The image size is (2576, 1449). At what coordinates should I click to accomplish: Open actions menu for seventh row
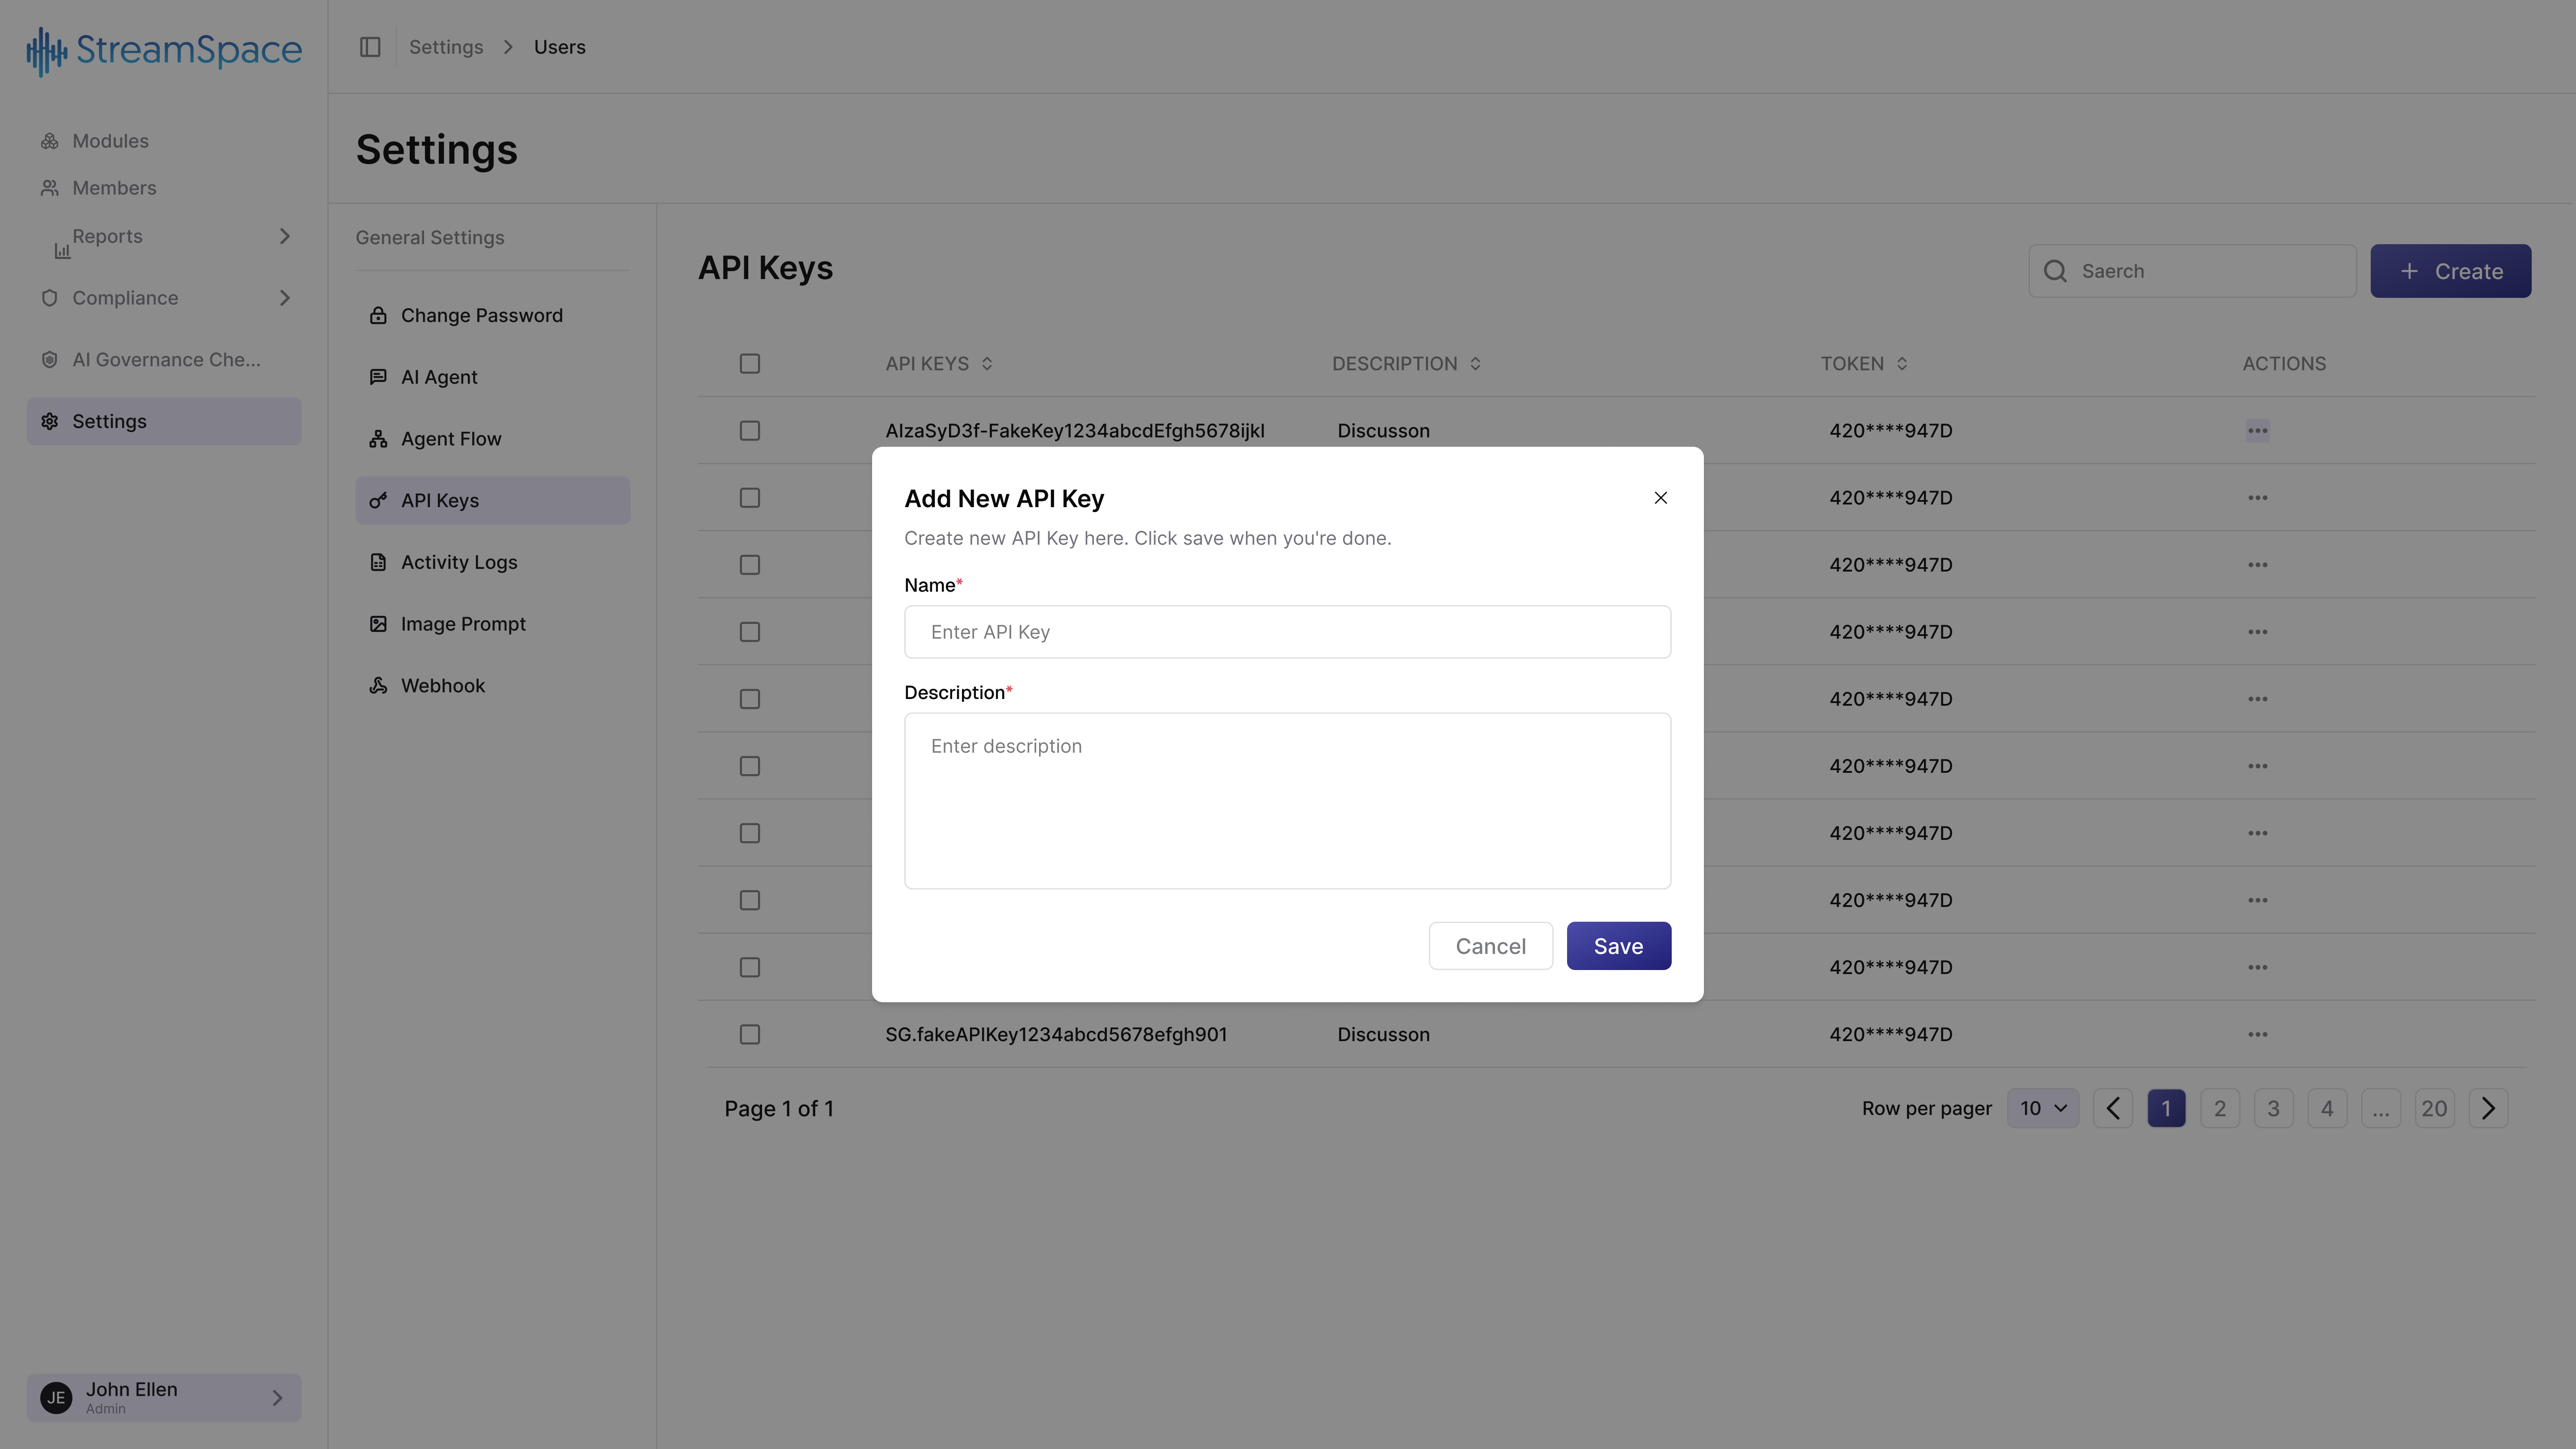2258,833
